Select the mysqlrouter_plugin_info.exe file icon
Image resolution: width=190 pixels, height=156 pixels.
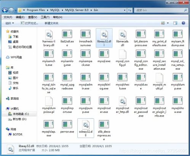click(159, 101)
